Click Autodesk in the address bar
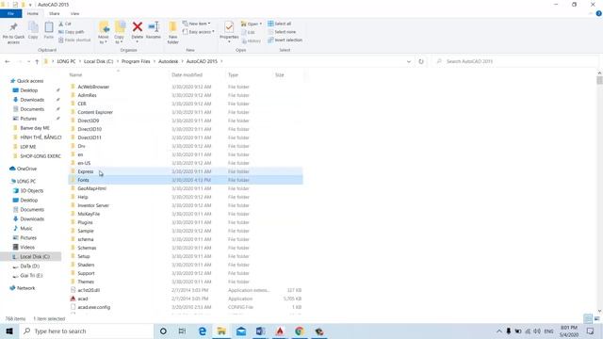 (x=169, y=61)
